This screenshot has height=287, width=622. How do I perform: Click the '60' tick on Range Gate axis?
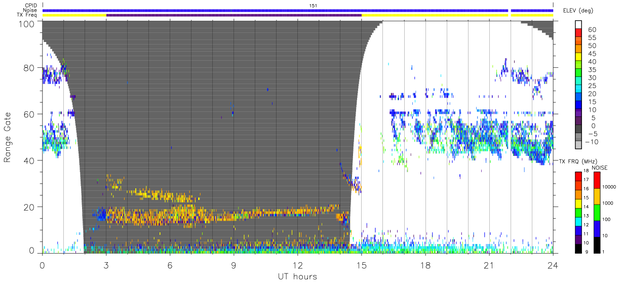(29, 114)
